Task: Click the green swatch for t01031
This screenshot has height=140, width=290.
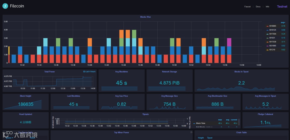Action: [267, 38]
